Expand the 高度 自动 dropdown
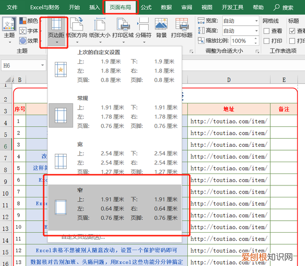This screenshot has height=266, width=305. tap(256, 31)
